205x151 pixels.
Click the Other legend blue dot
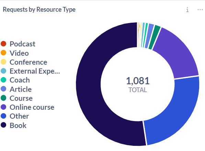(x=3, y=116)
